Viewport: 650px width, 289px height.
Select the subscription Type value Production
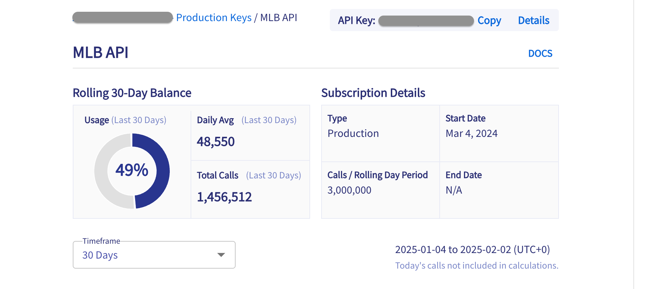tap(353, 133)
